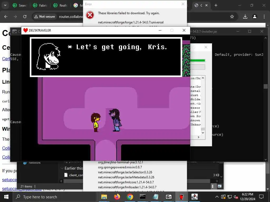
Task: Switch to the 'Fabric' Chrome tab
Action: 40,5
